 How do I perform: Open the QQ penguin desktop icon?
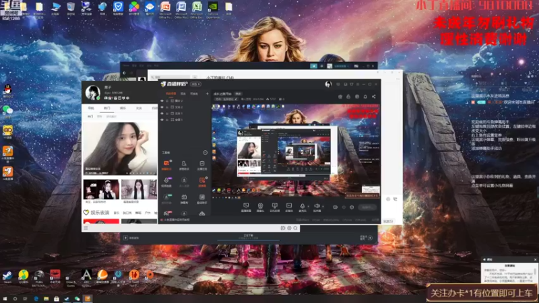7,91
